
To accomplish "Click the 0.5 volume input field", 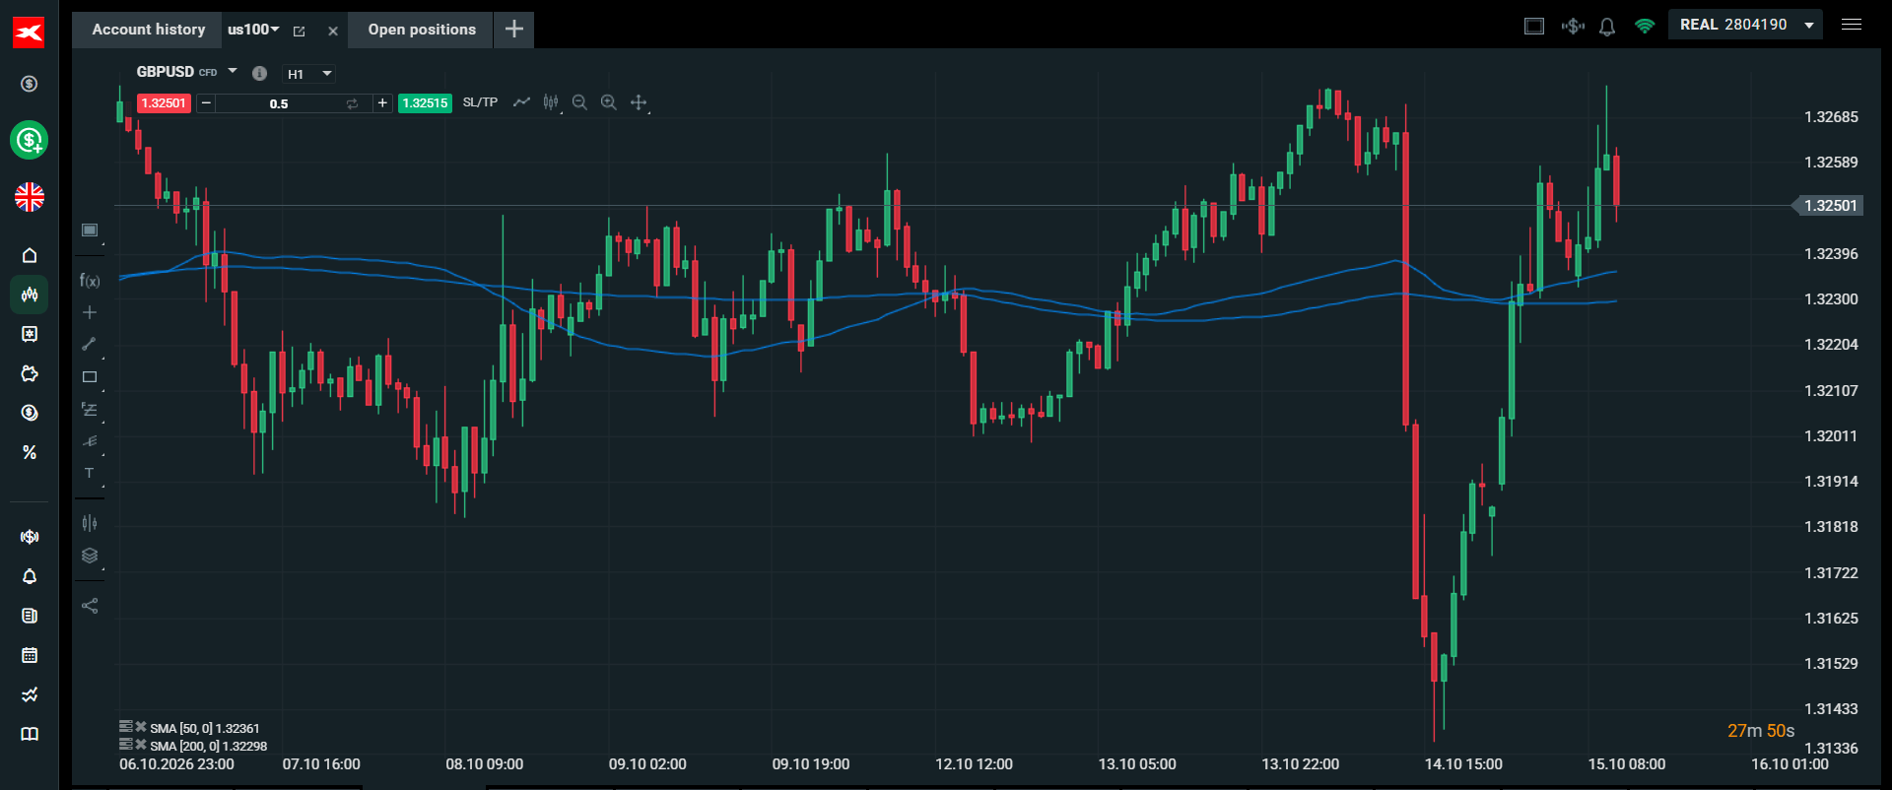I will pyautogui.click(x=280, y=103).
